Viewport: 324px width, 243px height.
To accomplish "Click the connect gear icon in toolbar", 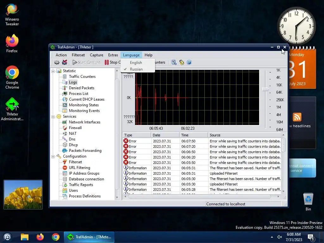I will (57, 62).
